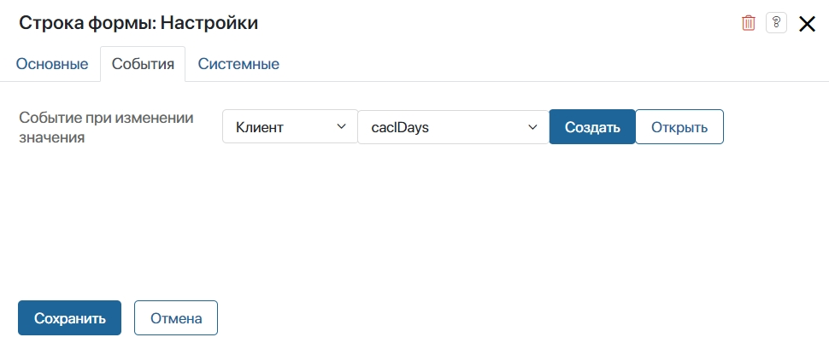Click the caclDays text in the combo box

[x=400, y=127]
